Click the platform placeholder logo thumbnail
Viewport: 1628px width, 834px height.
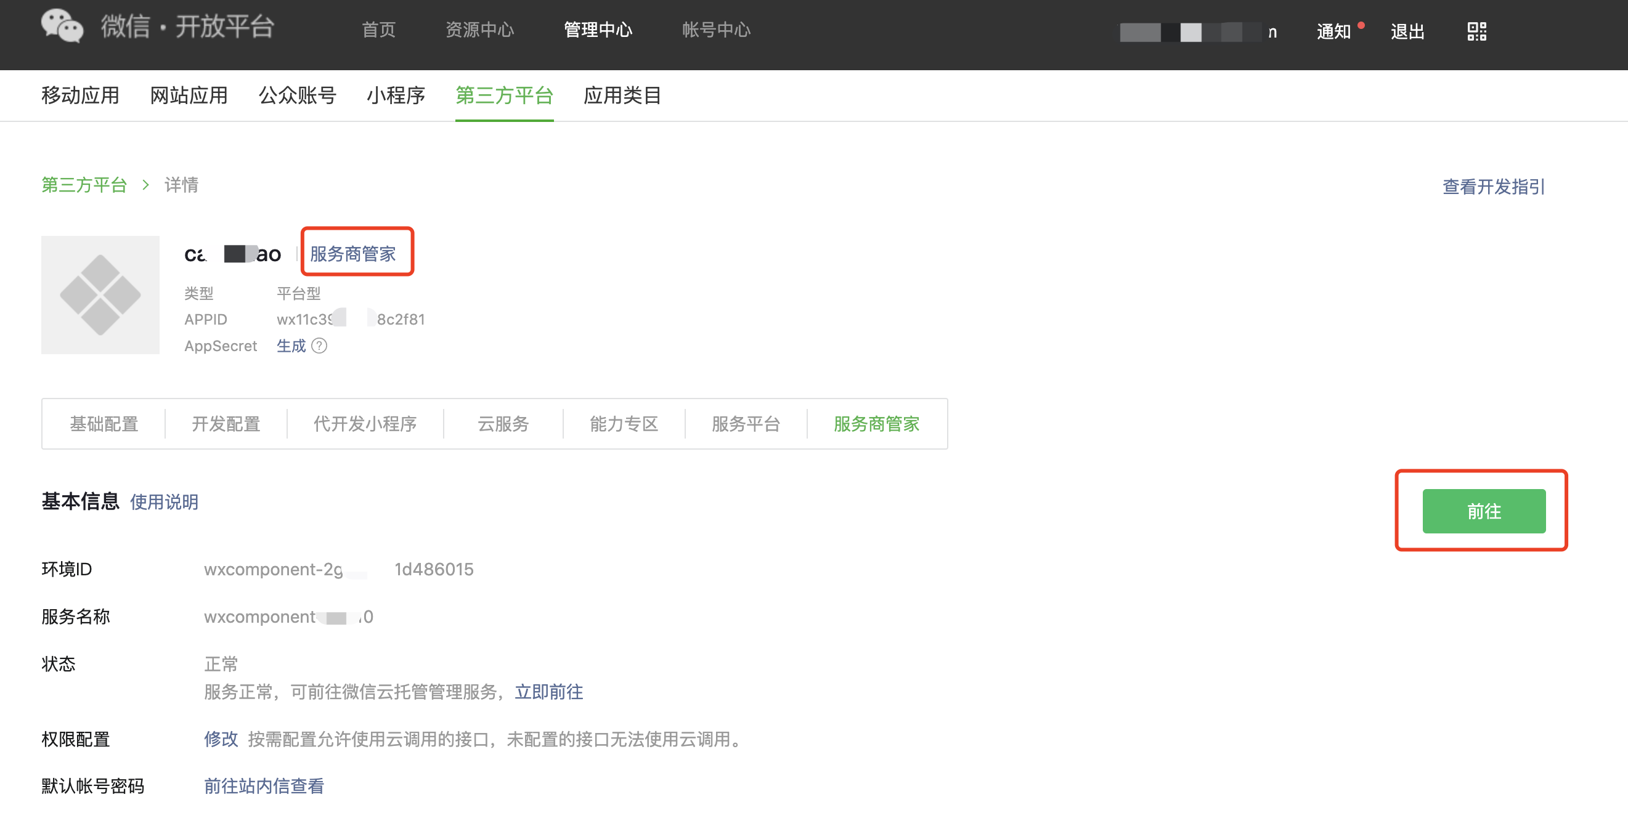100,294
